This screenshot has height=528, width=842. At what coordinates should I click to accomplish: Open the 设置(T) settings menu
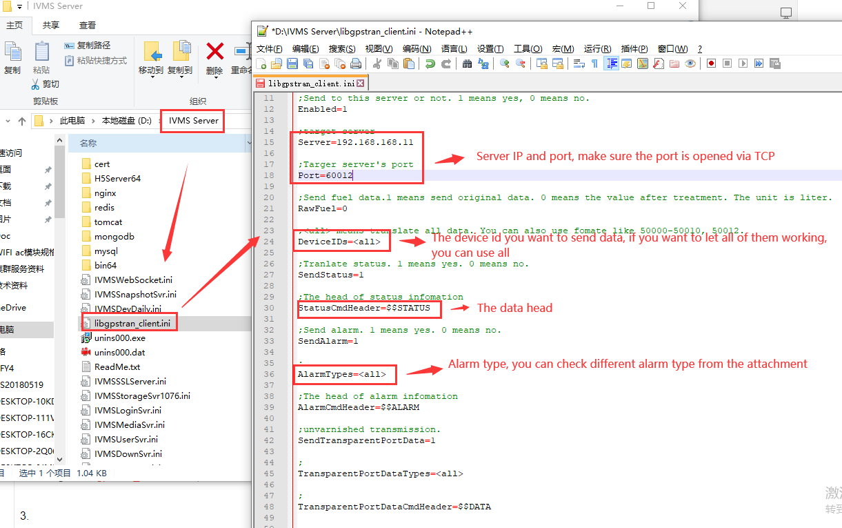coord(490,48)
